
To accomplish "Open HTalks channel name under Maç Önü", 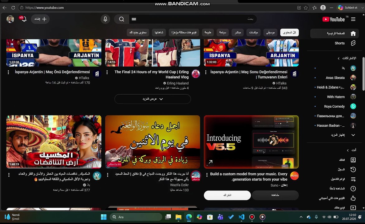I will [84, 78].
